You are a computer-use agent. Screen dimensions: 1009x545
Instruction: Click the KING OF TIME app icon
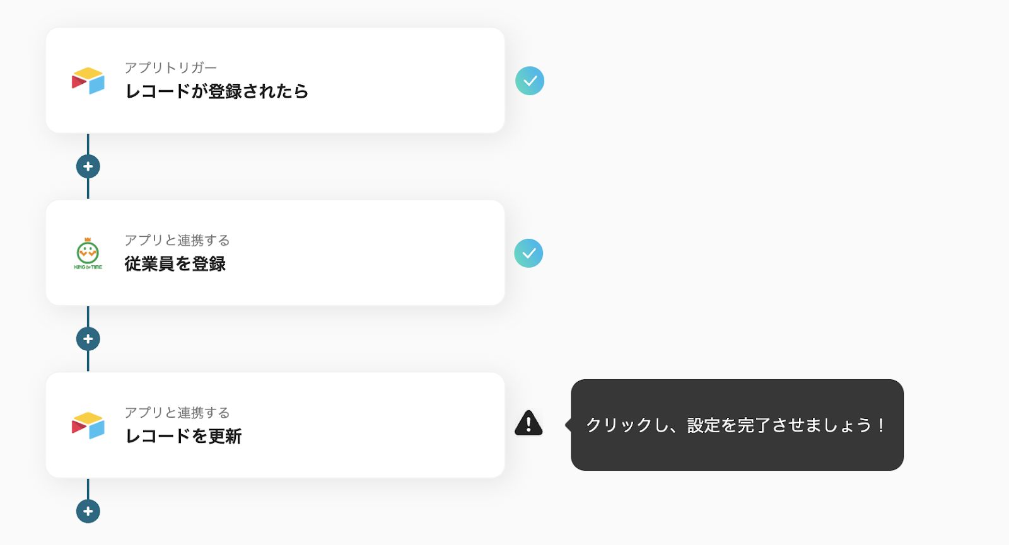coord(88,253)
